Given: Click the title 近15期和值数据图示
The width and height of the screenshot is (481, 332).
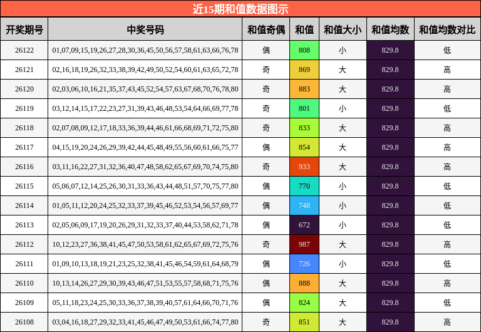Looking at the screenshot, I should coord(240,9).
